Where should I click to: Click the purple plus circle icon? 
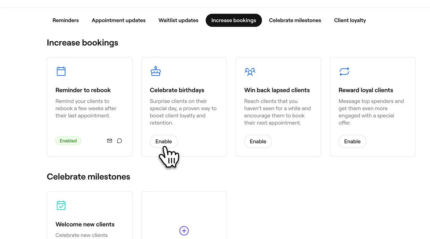coord(184,231)
